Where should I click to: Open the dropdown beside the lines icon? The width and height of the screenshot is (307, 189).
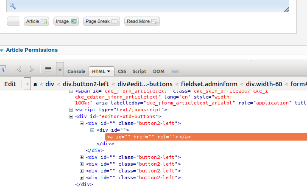60,69
